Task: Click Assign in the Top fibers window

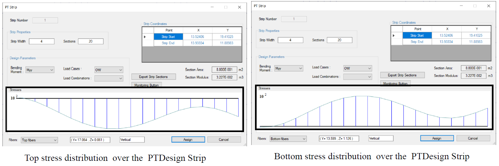Action: pyautogui.click(x=188, y=140)
